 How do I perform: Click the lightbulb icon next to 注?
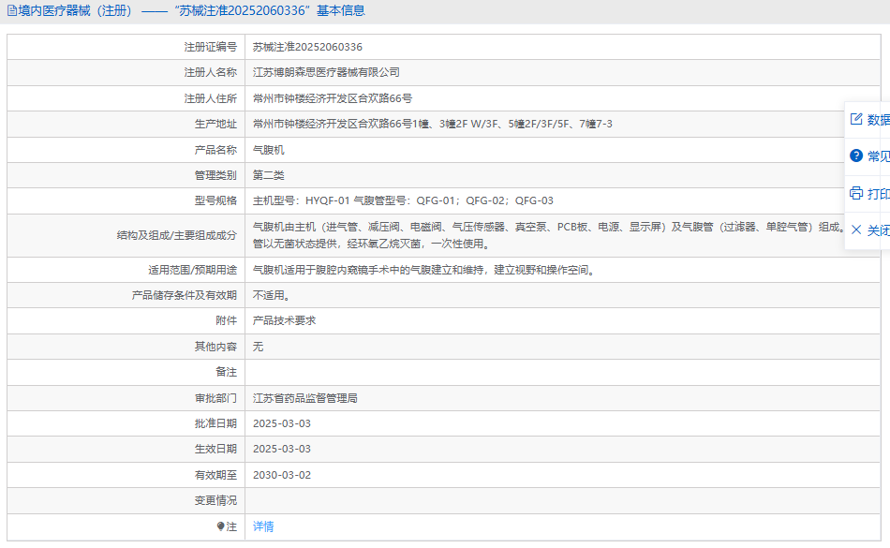click(x=221, y=526)
